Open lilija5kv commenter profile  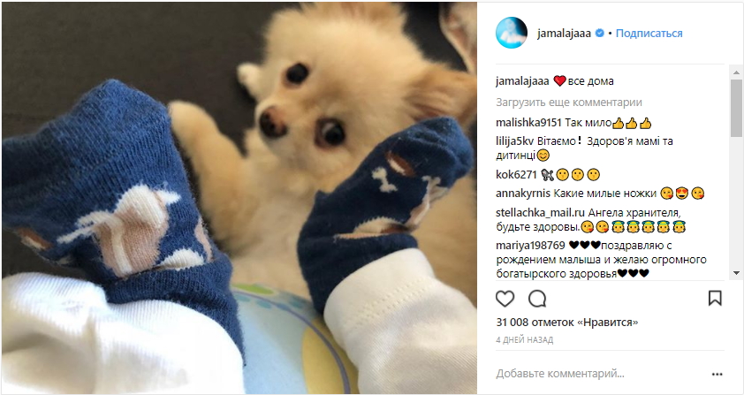point(515,141)
